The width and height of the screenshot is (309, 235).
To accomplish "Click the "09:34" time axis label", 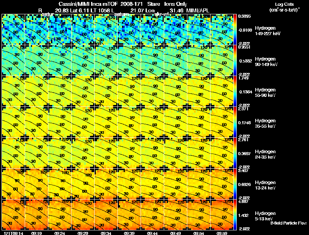I will pyautogui.click(x=106, y=233).
